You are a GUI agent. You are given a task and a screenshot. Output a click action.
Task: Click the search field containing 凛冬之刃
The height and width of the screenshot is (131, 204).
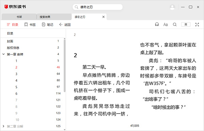(x=98, y=7)
